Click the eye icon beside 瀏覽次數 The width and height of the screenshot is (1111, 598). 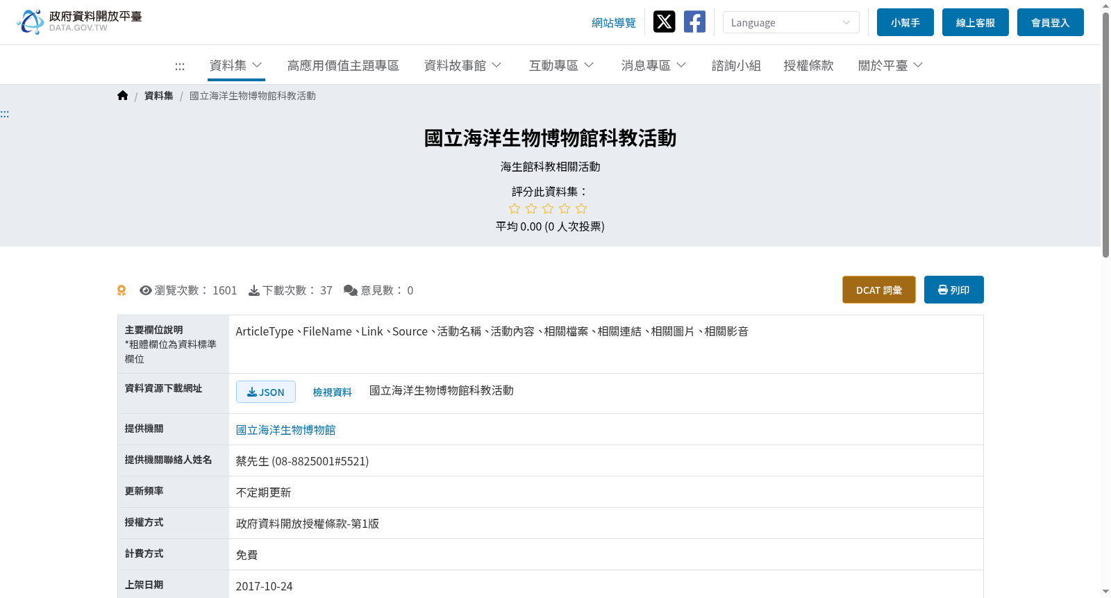(x=146, y=290)
